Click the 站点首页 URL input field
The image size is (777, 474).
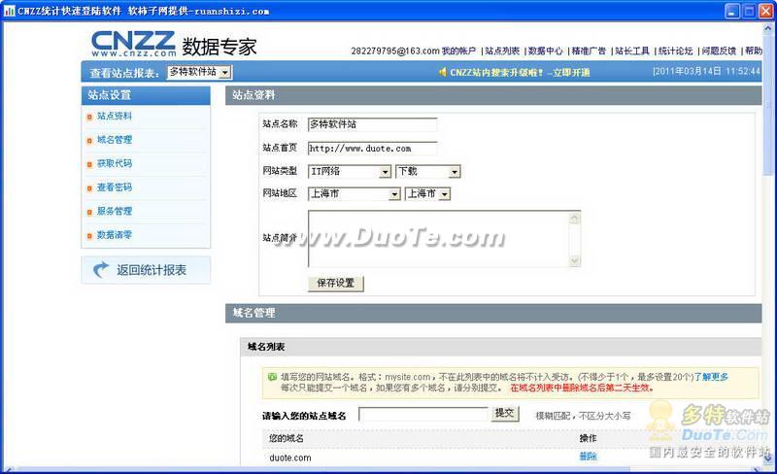click(373, 149)
